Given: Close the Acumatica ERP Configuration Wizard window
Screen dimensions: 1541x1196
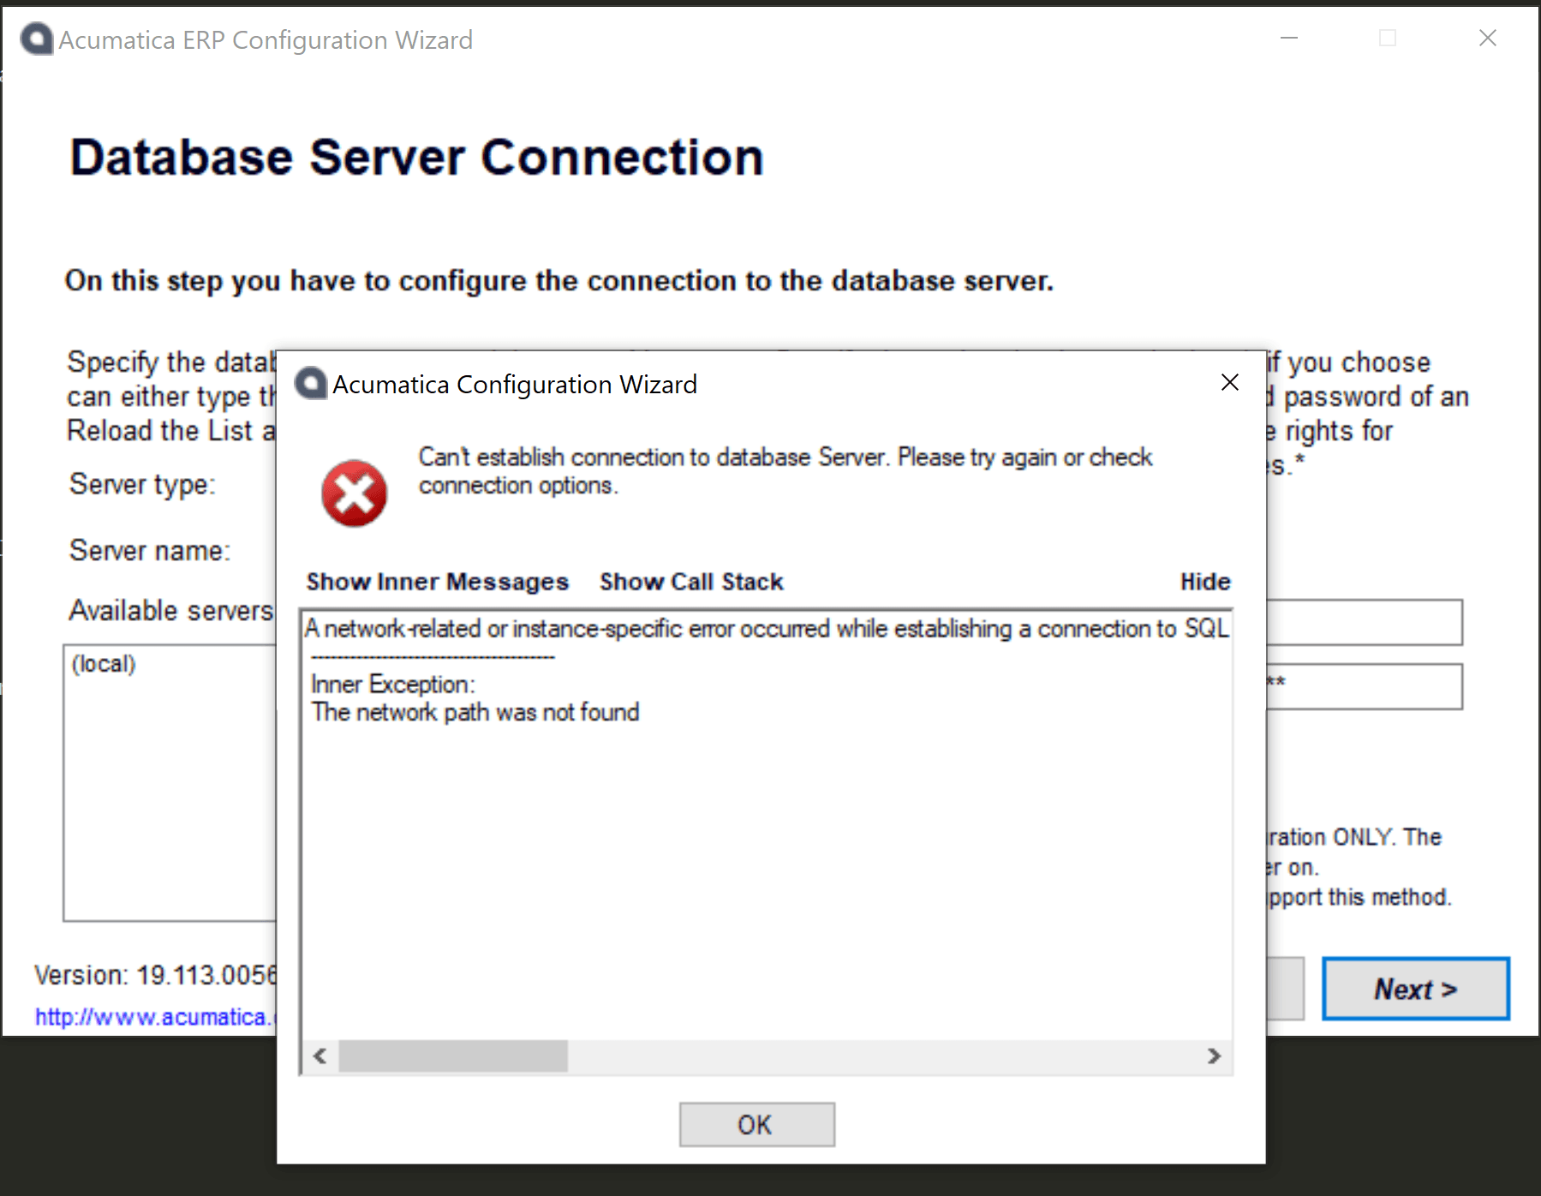Looking at the screenshot, I should point(1488,38).
